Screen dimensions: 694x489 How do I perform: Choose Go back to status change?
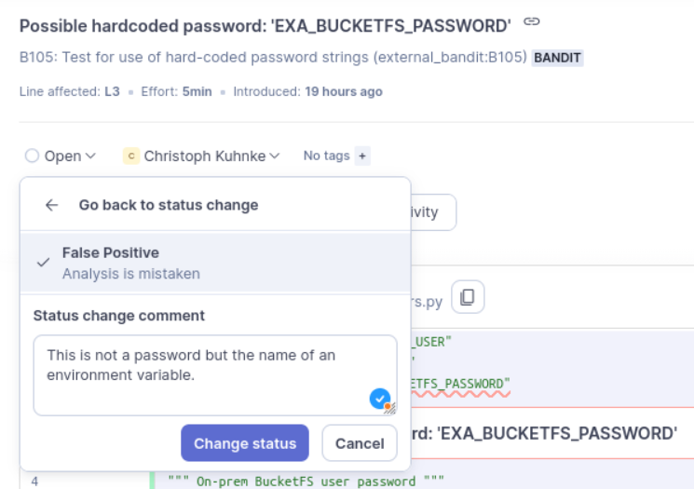(x=168, y=205)
